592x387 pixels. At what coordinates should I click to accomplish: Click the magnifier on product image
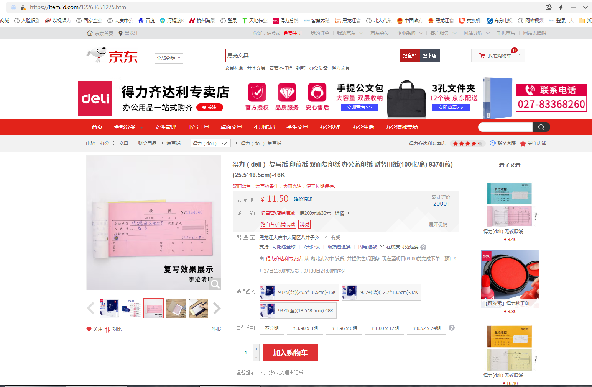tap(215, 284)
